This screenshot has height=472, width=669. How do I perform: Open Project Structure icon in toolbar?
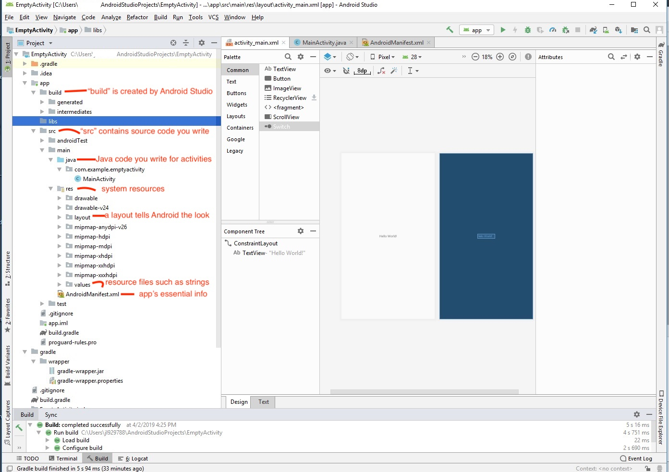coord(634,30)
